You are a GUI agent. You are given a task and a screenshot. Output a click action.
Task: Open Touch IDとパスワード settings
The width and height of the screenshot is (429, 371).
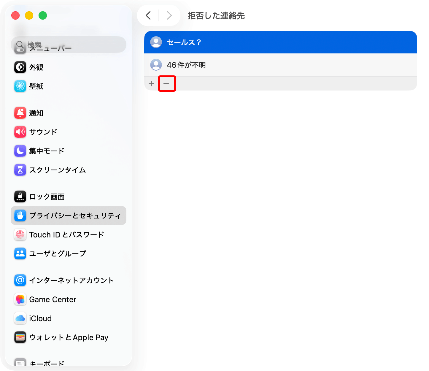[x=66, y=234]
